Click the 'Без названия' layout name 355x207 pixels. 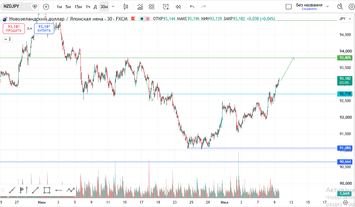[309, 5]
